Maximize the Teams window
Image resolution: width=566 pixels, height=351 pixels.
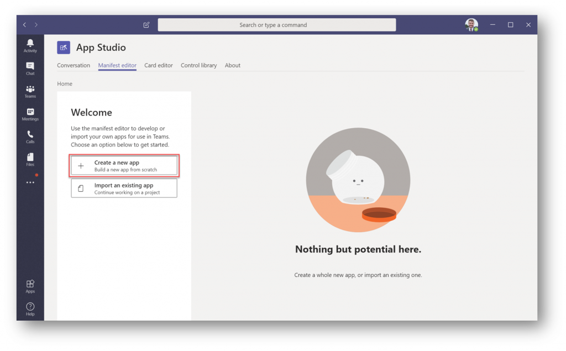click(x=510, y=24)
